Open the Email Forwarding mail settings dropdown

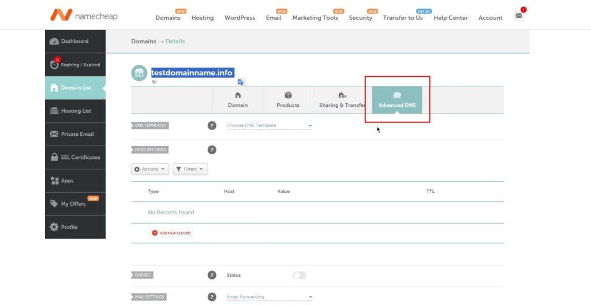point(269,297)
